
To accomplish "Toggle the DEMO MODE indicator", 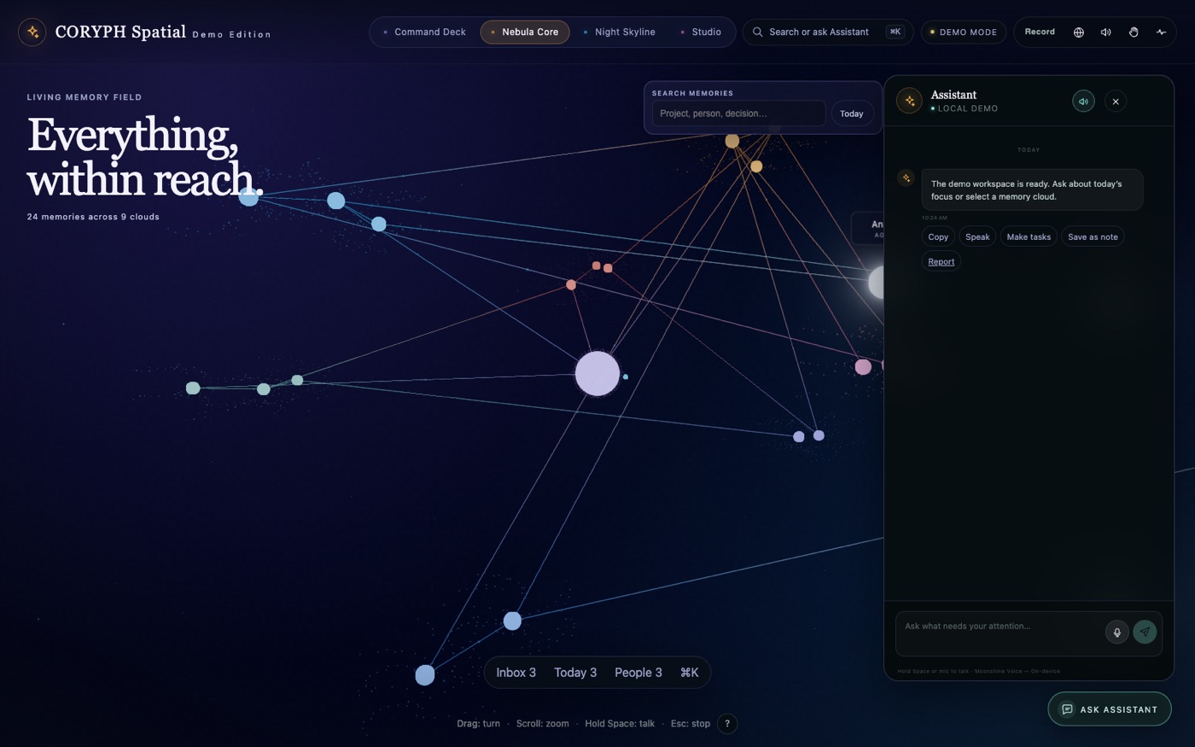I will (963, 32).
